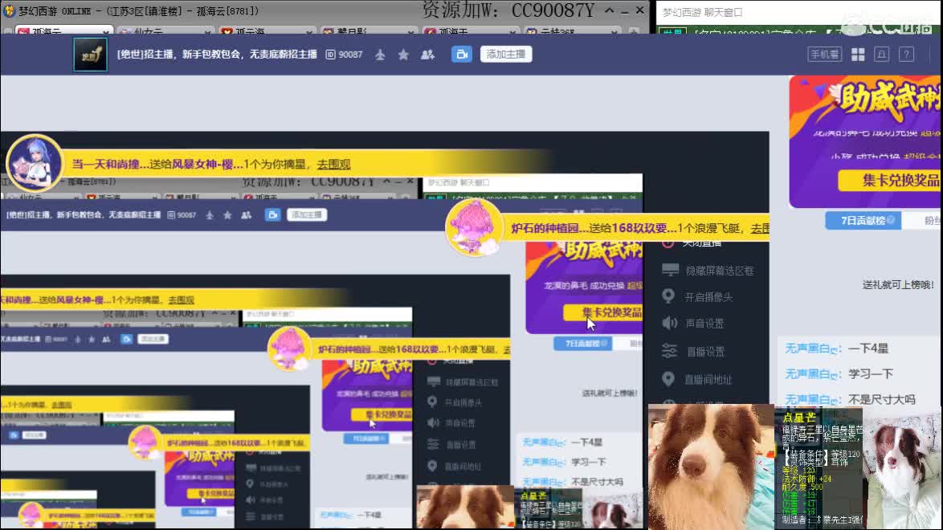Screen dimensions: 943x530
Task: Click the pink-haired avatar on 炉石的种植园 banner
Action: tap(474, 228)
